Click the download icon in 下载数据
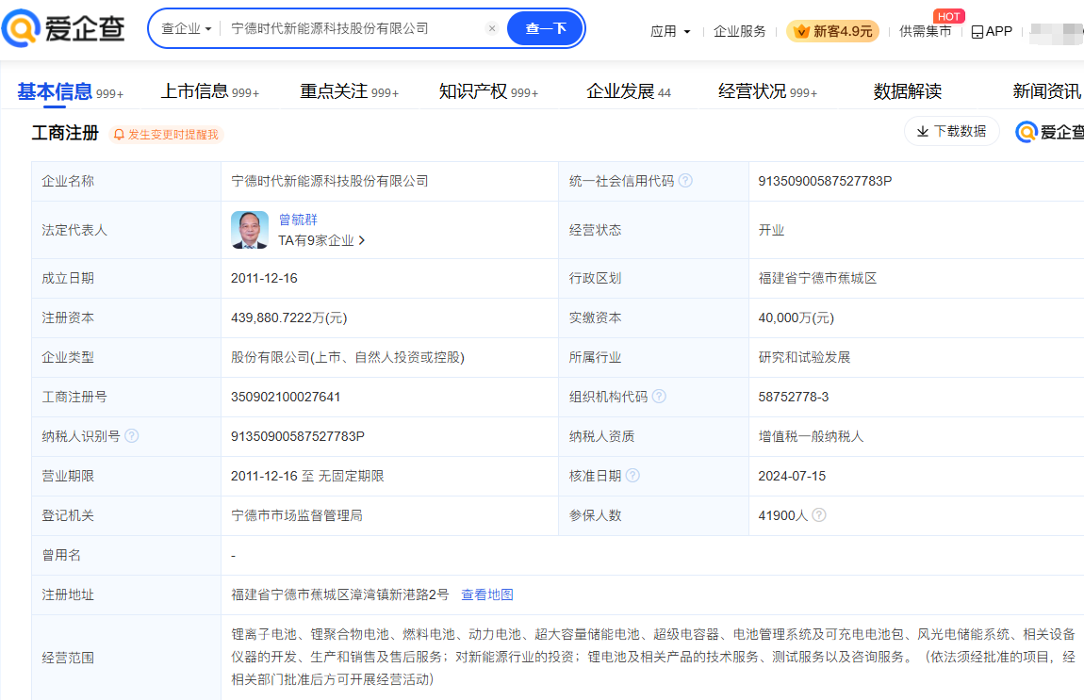The image size is (1084, 700). click(x=922, y=131)
